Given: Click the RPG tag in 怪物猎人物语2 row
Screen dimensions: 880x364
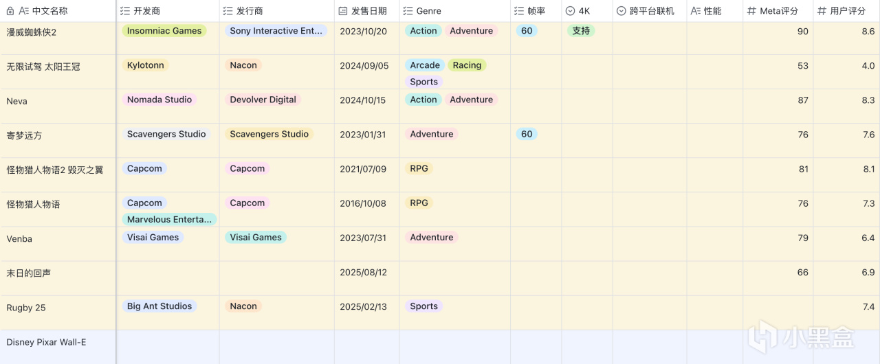Looking at the screenshot, I should point(419,168).
